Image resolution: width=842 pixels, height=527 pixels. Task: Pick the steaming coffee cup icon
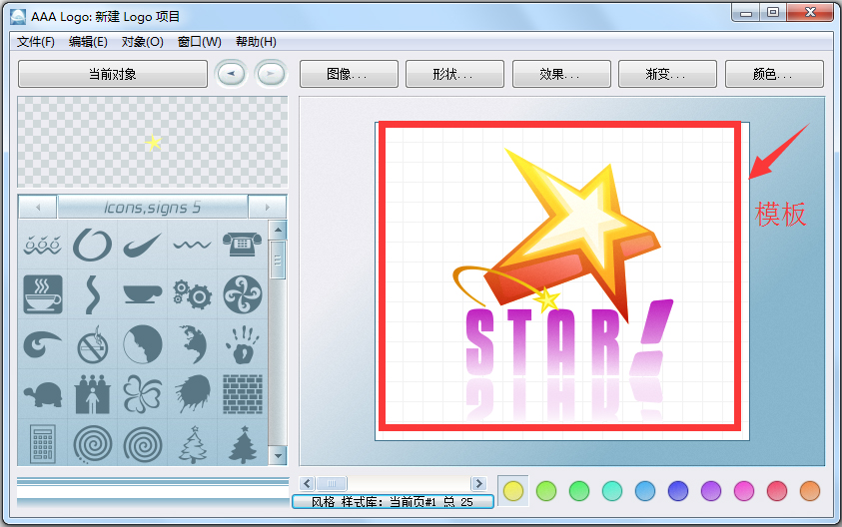coord(43,294)
